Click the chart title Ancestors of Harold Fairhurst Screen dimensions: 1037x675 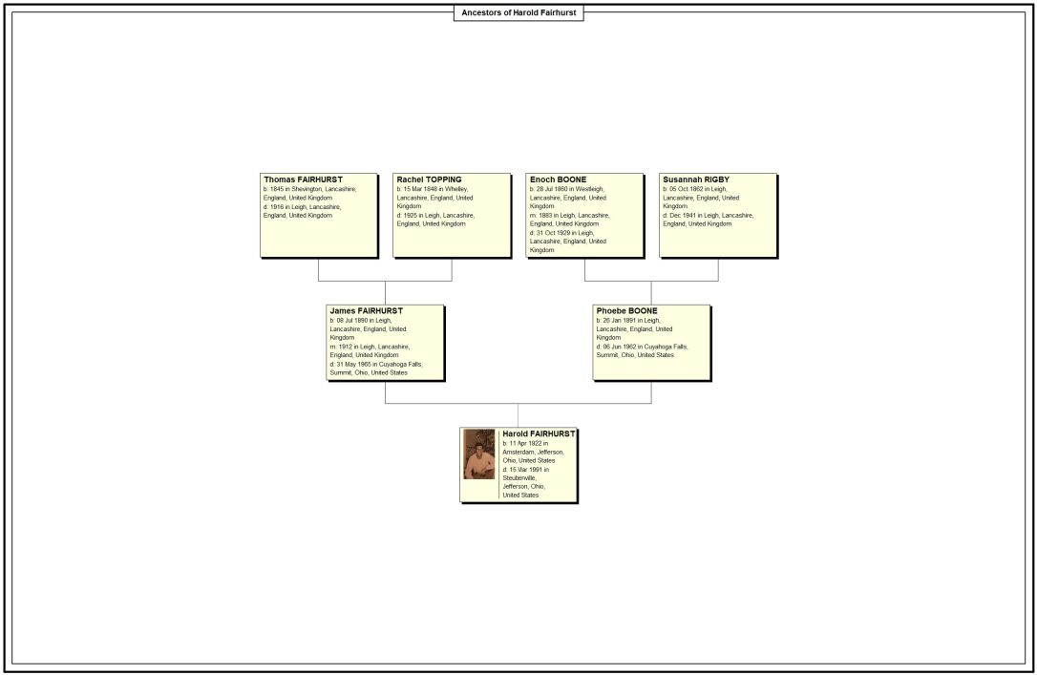tap(518, 12)
